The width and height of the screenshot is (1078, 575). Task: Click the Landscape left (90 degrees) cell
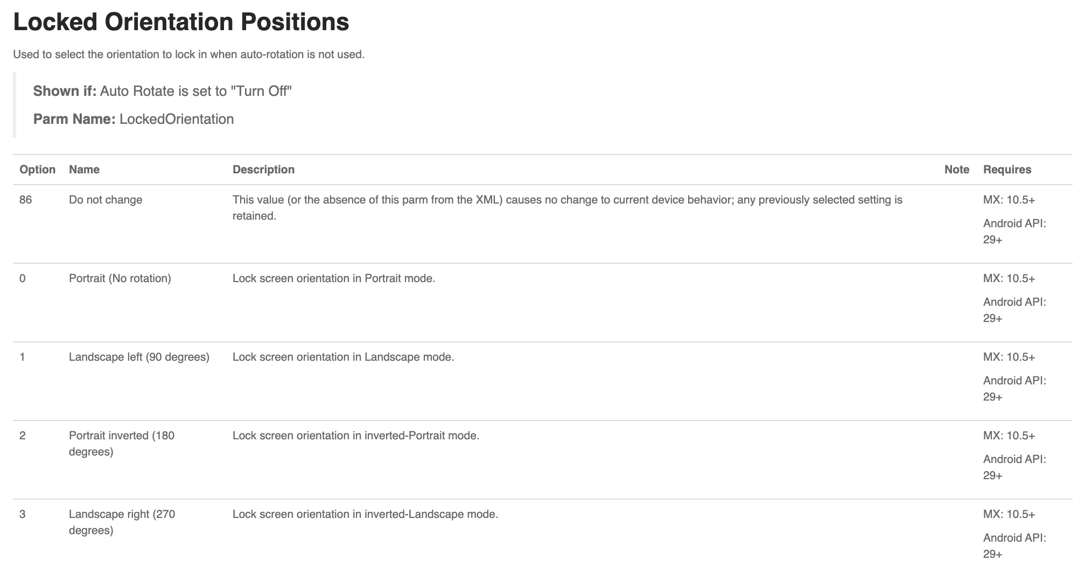(x=139, y=357)
